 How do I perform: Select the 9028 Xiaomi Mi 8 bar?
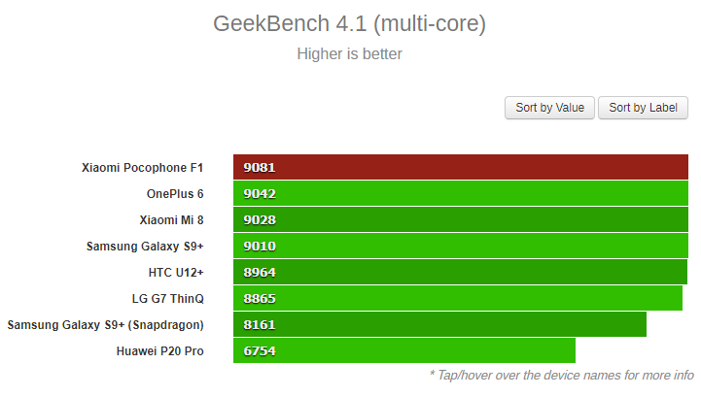(x=461, y=219)
